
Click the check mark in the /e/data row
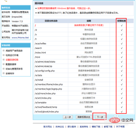(x=122, y=75)
